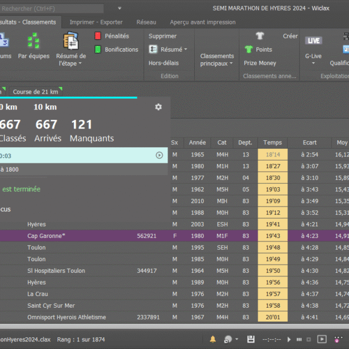Expand Résumé de l'étape dropdown arrow
The width and height of the screenshot is (349, 349).
pyautogui.click(x=80, y=63)
